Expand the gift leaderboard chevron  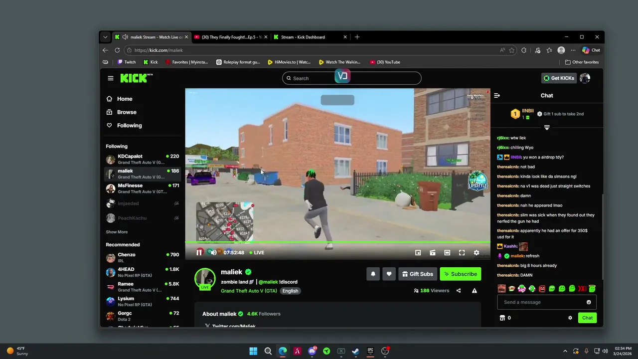click(x=547, y=128)
